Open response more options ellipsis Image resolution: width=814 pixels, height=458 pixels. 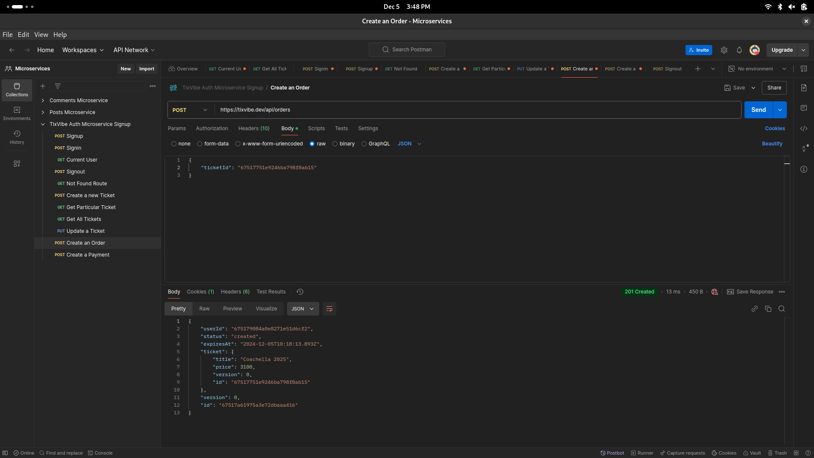click(782, 292)
